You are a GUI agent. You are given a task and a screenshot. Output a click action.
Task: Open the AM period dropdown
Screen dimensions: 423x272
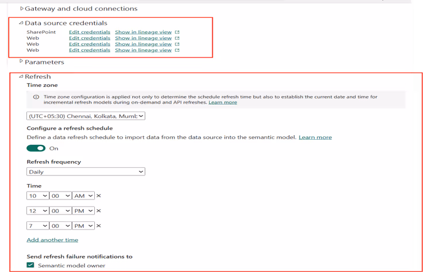click(x=83, y=196)
